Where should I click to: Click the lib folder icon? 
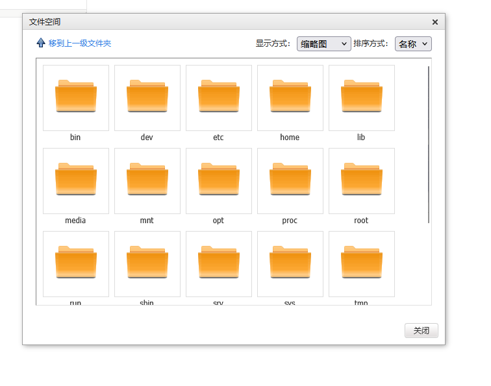[362, 97]
